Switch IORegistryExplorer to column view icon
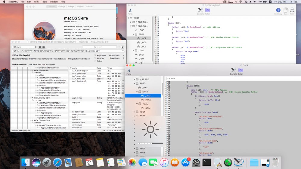The width and height of the screenshot is (301, 169). (44, 47)
